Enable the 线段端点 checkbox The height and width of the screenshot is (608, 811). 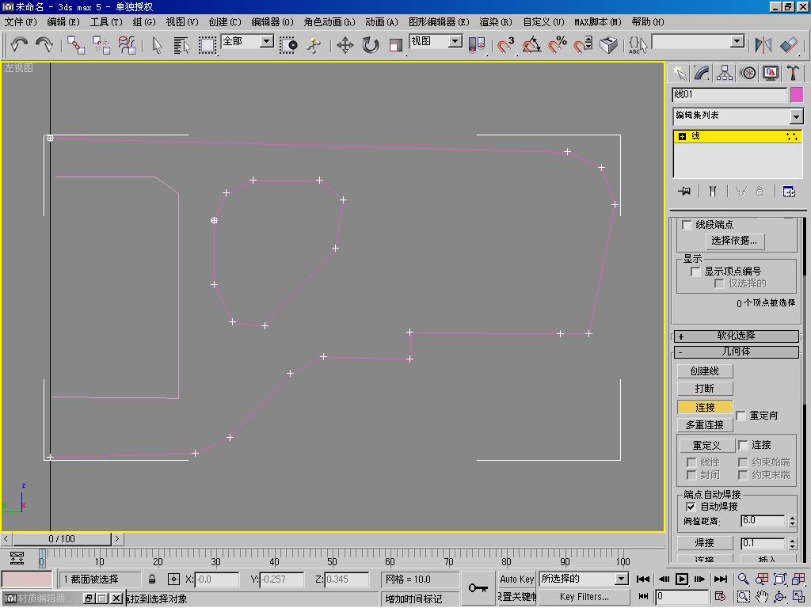(x=687, y=225)
